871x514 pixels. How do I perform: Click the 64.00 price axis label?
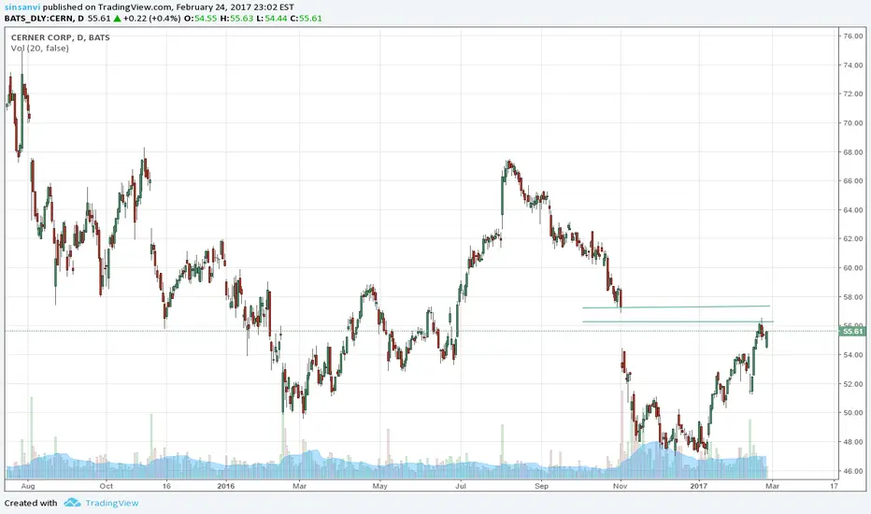click(x=853, y=210)
